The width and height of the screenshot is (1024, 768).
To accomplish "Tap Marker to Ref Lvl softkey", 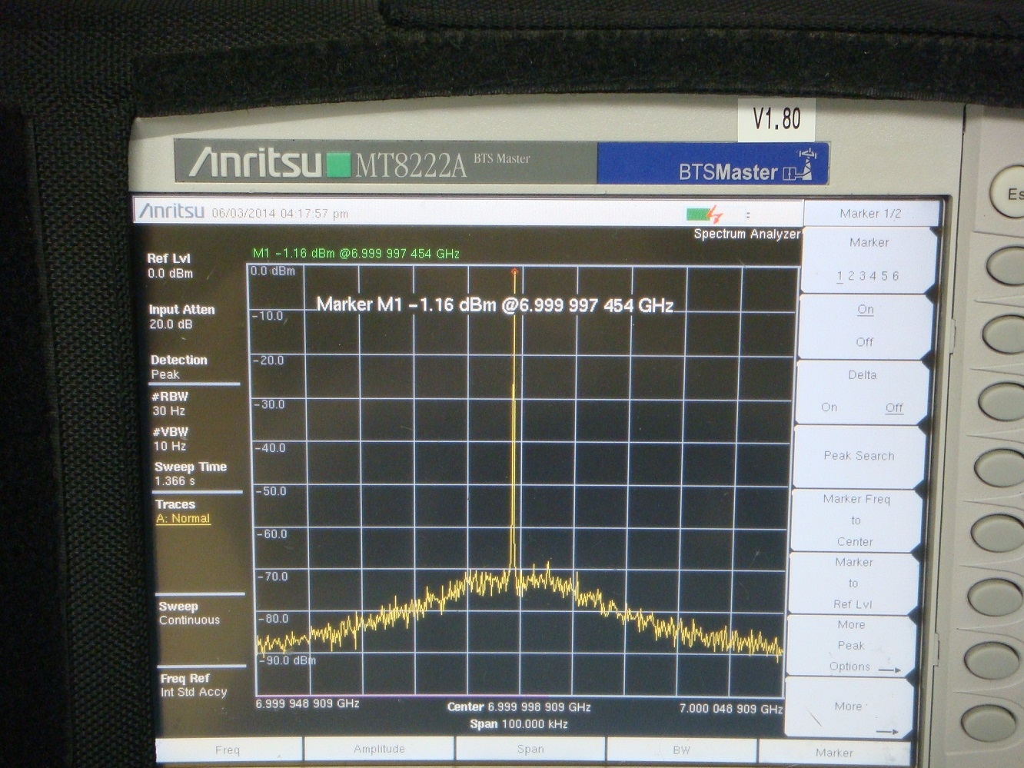I will pyautogui.click(x=853, y=583).
